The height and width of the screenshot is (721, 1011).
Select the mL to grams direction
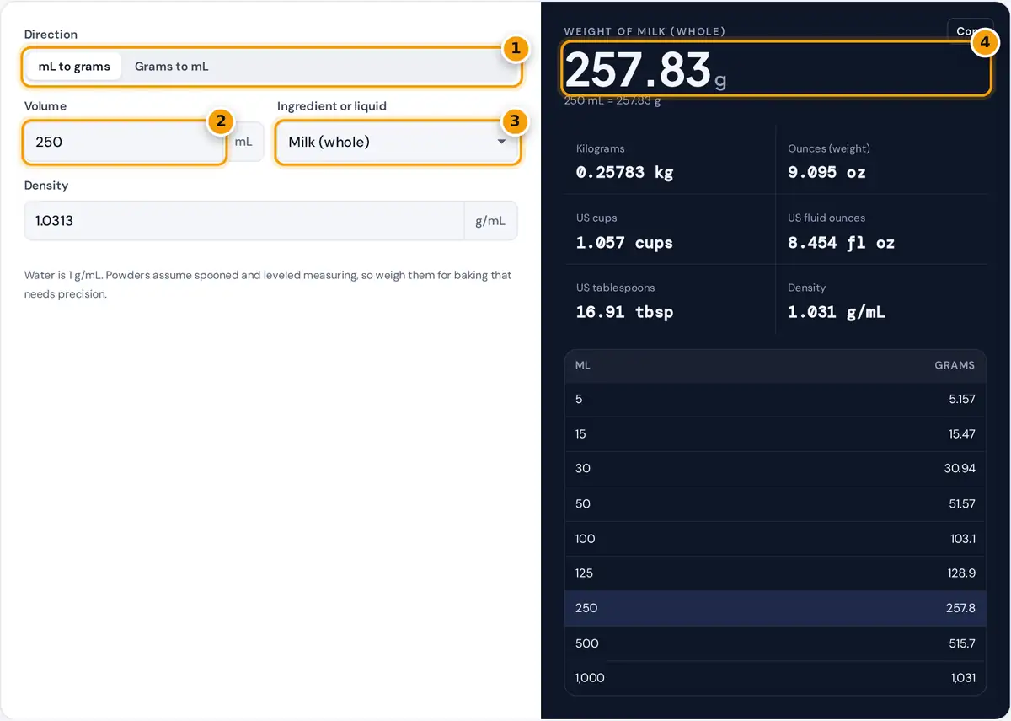(x=74, y=67)
